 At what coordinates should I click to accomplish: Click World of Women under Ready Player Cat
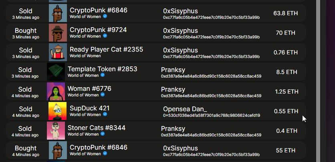(85, 56)
